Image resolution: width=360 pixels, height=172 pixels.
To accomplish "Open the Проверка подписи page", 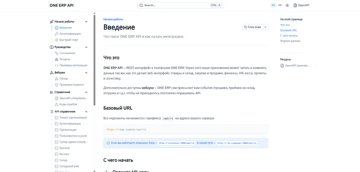I will [x=71, y=84].
